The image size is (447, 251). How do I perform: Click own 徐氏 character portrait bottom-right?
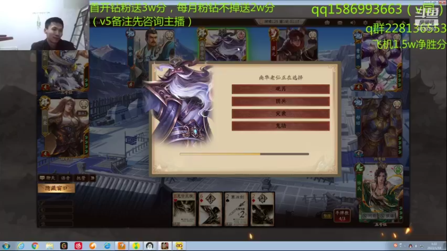pyautogui.click(x=380, y=194)
